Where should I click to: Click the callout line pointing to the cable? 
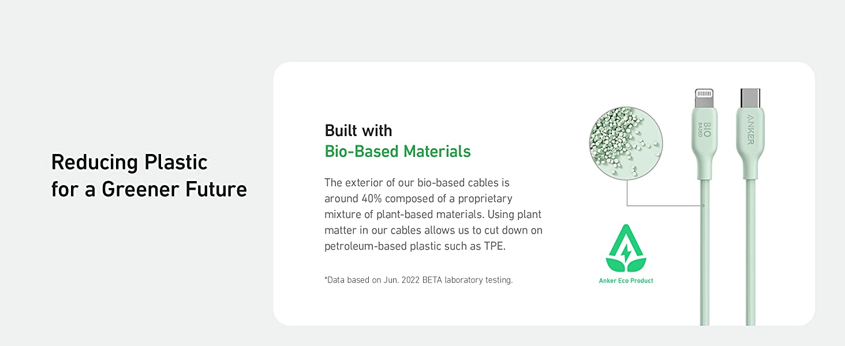[x=664, y=205]
